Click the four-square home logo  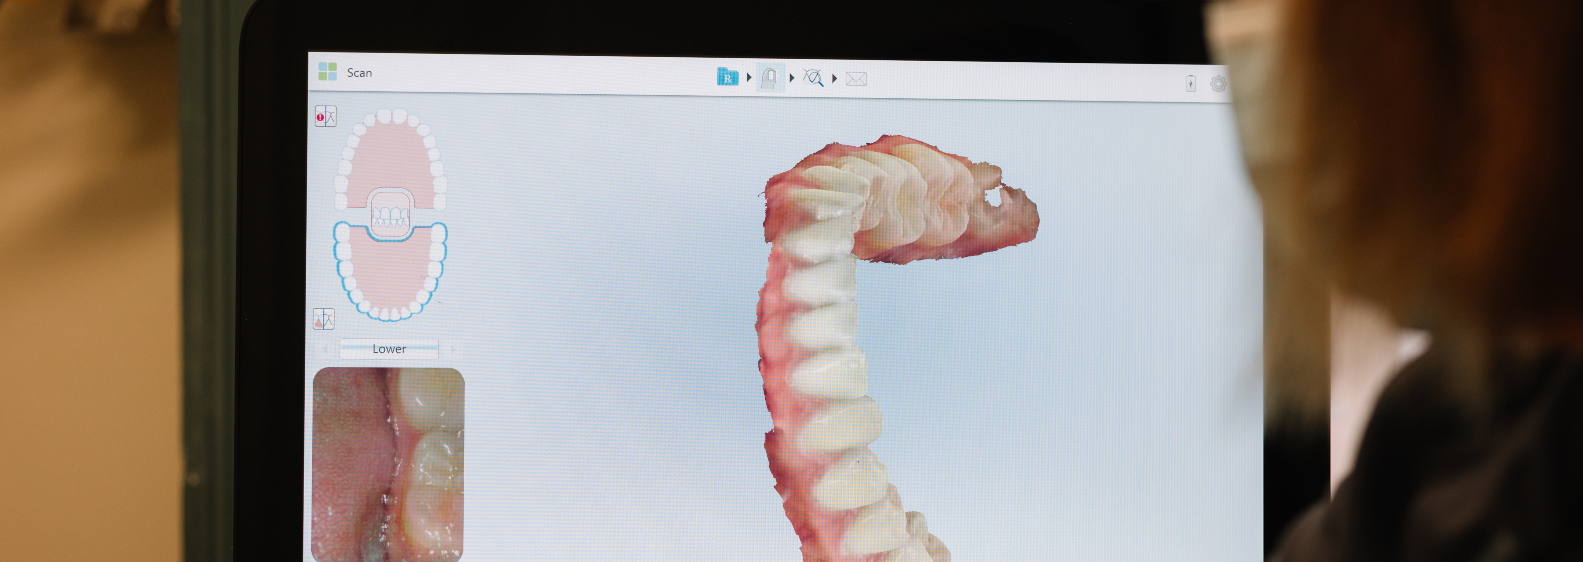pyautogui.click(x=328, y=71)
